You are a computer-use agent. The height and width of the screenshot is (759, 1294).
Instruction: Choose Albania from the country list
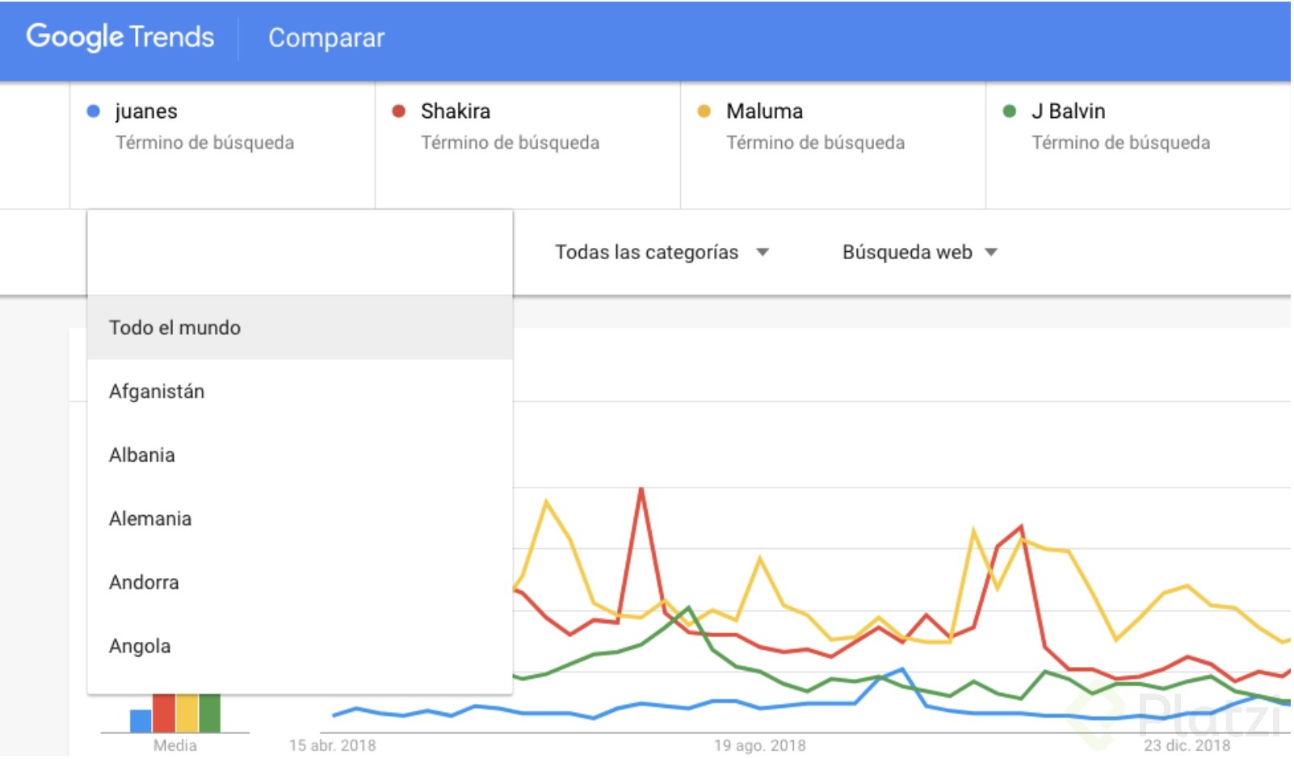300,455
